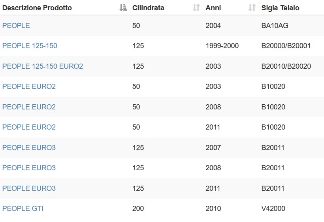Click the Cilindrata column sort arrows
The width and height of the screenshot is (324, 222).
196,8
